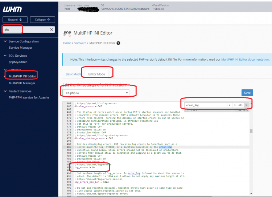Expand all sidebar menu sections

coord(15,20)
